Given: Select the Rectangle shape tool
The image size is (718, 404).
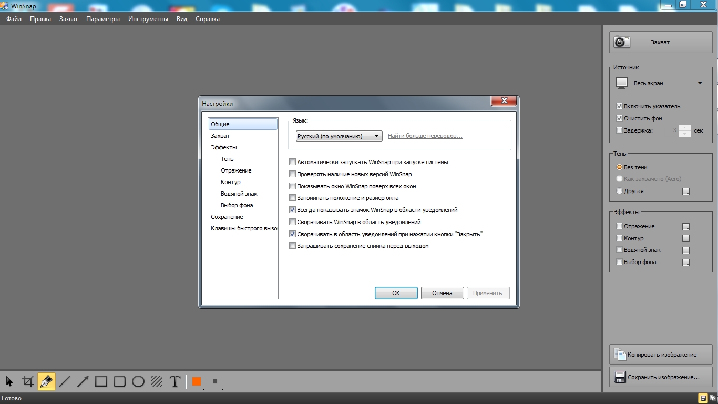Looking at the screenshot, I should click(x=101, y=381).
